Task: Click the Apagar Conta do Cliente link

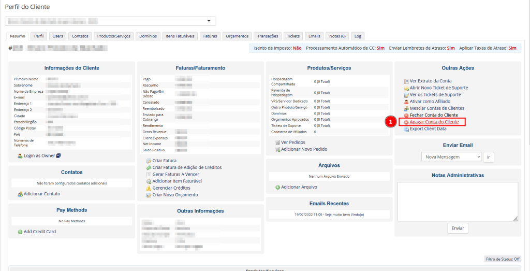Action: [434, 122]
